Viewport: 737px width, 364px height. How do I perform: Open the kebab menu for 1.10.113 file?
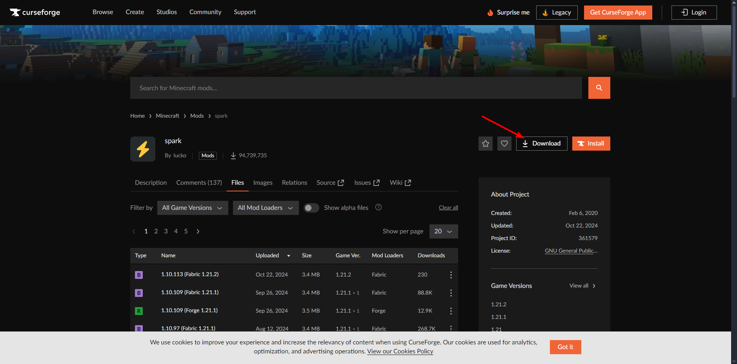click(x=451, y=275)
